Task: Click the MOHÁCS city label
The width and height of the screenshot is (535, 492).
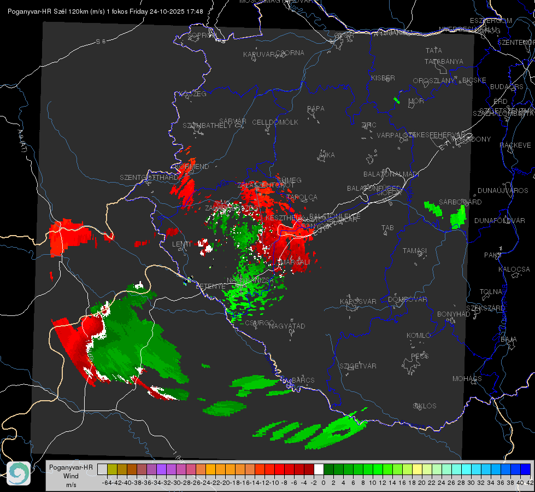Action: (x=467, y=379)
